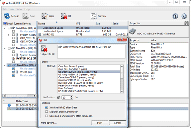
Task: Open the File menu
Action: pos(5,9)
